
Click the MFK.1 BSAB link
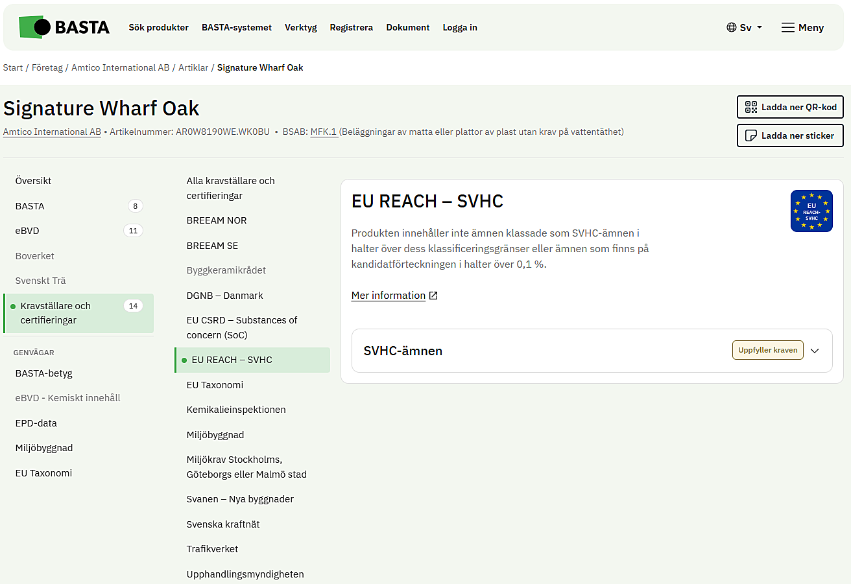[324, 132]
